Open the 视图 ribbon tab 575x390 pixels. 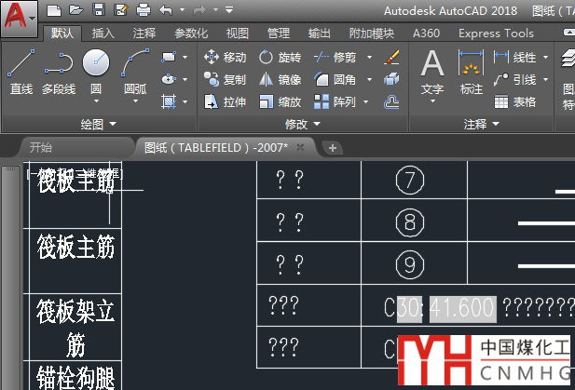(238, 34)
